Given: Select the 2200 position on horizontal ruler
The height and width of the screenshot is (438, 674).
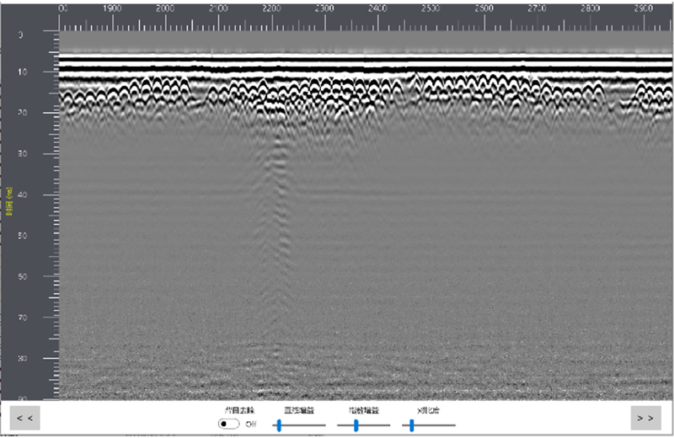Looking at the screenshot, I should pyautogui.click(x=272, y=9).
